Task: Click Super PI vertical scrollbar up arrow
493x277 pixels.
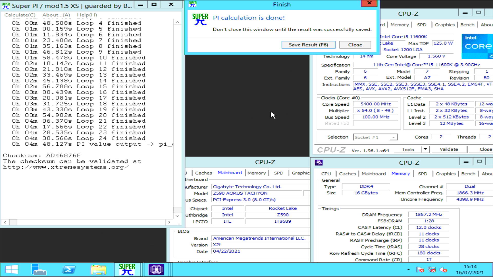Action: coord(177,22)
